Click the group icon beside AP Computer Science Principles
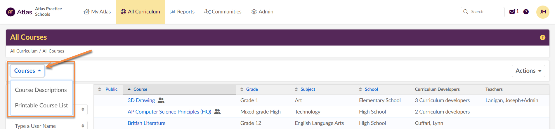This screenshot has width=555, height=129. pyautogui.click(x=217, y=112)
